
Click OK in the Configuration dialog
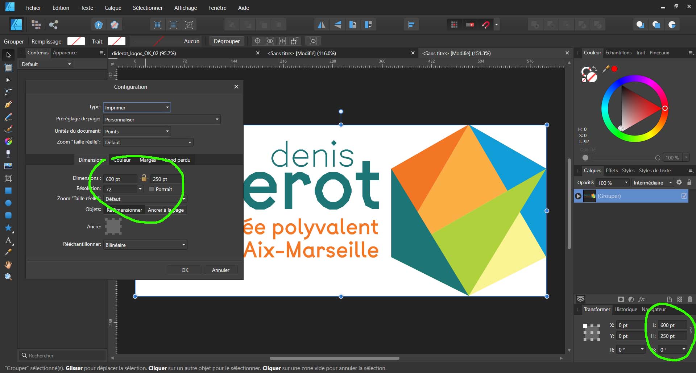point(185,270)
